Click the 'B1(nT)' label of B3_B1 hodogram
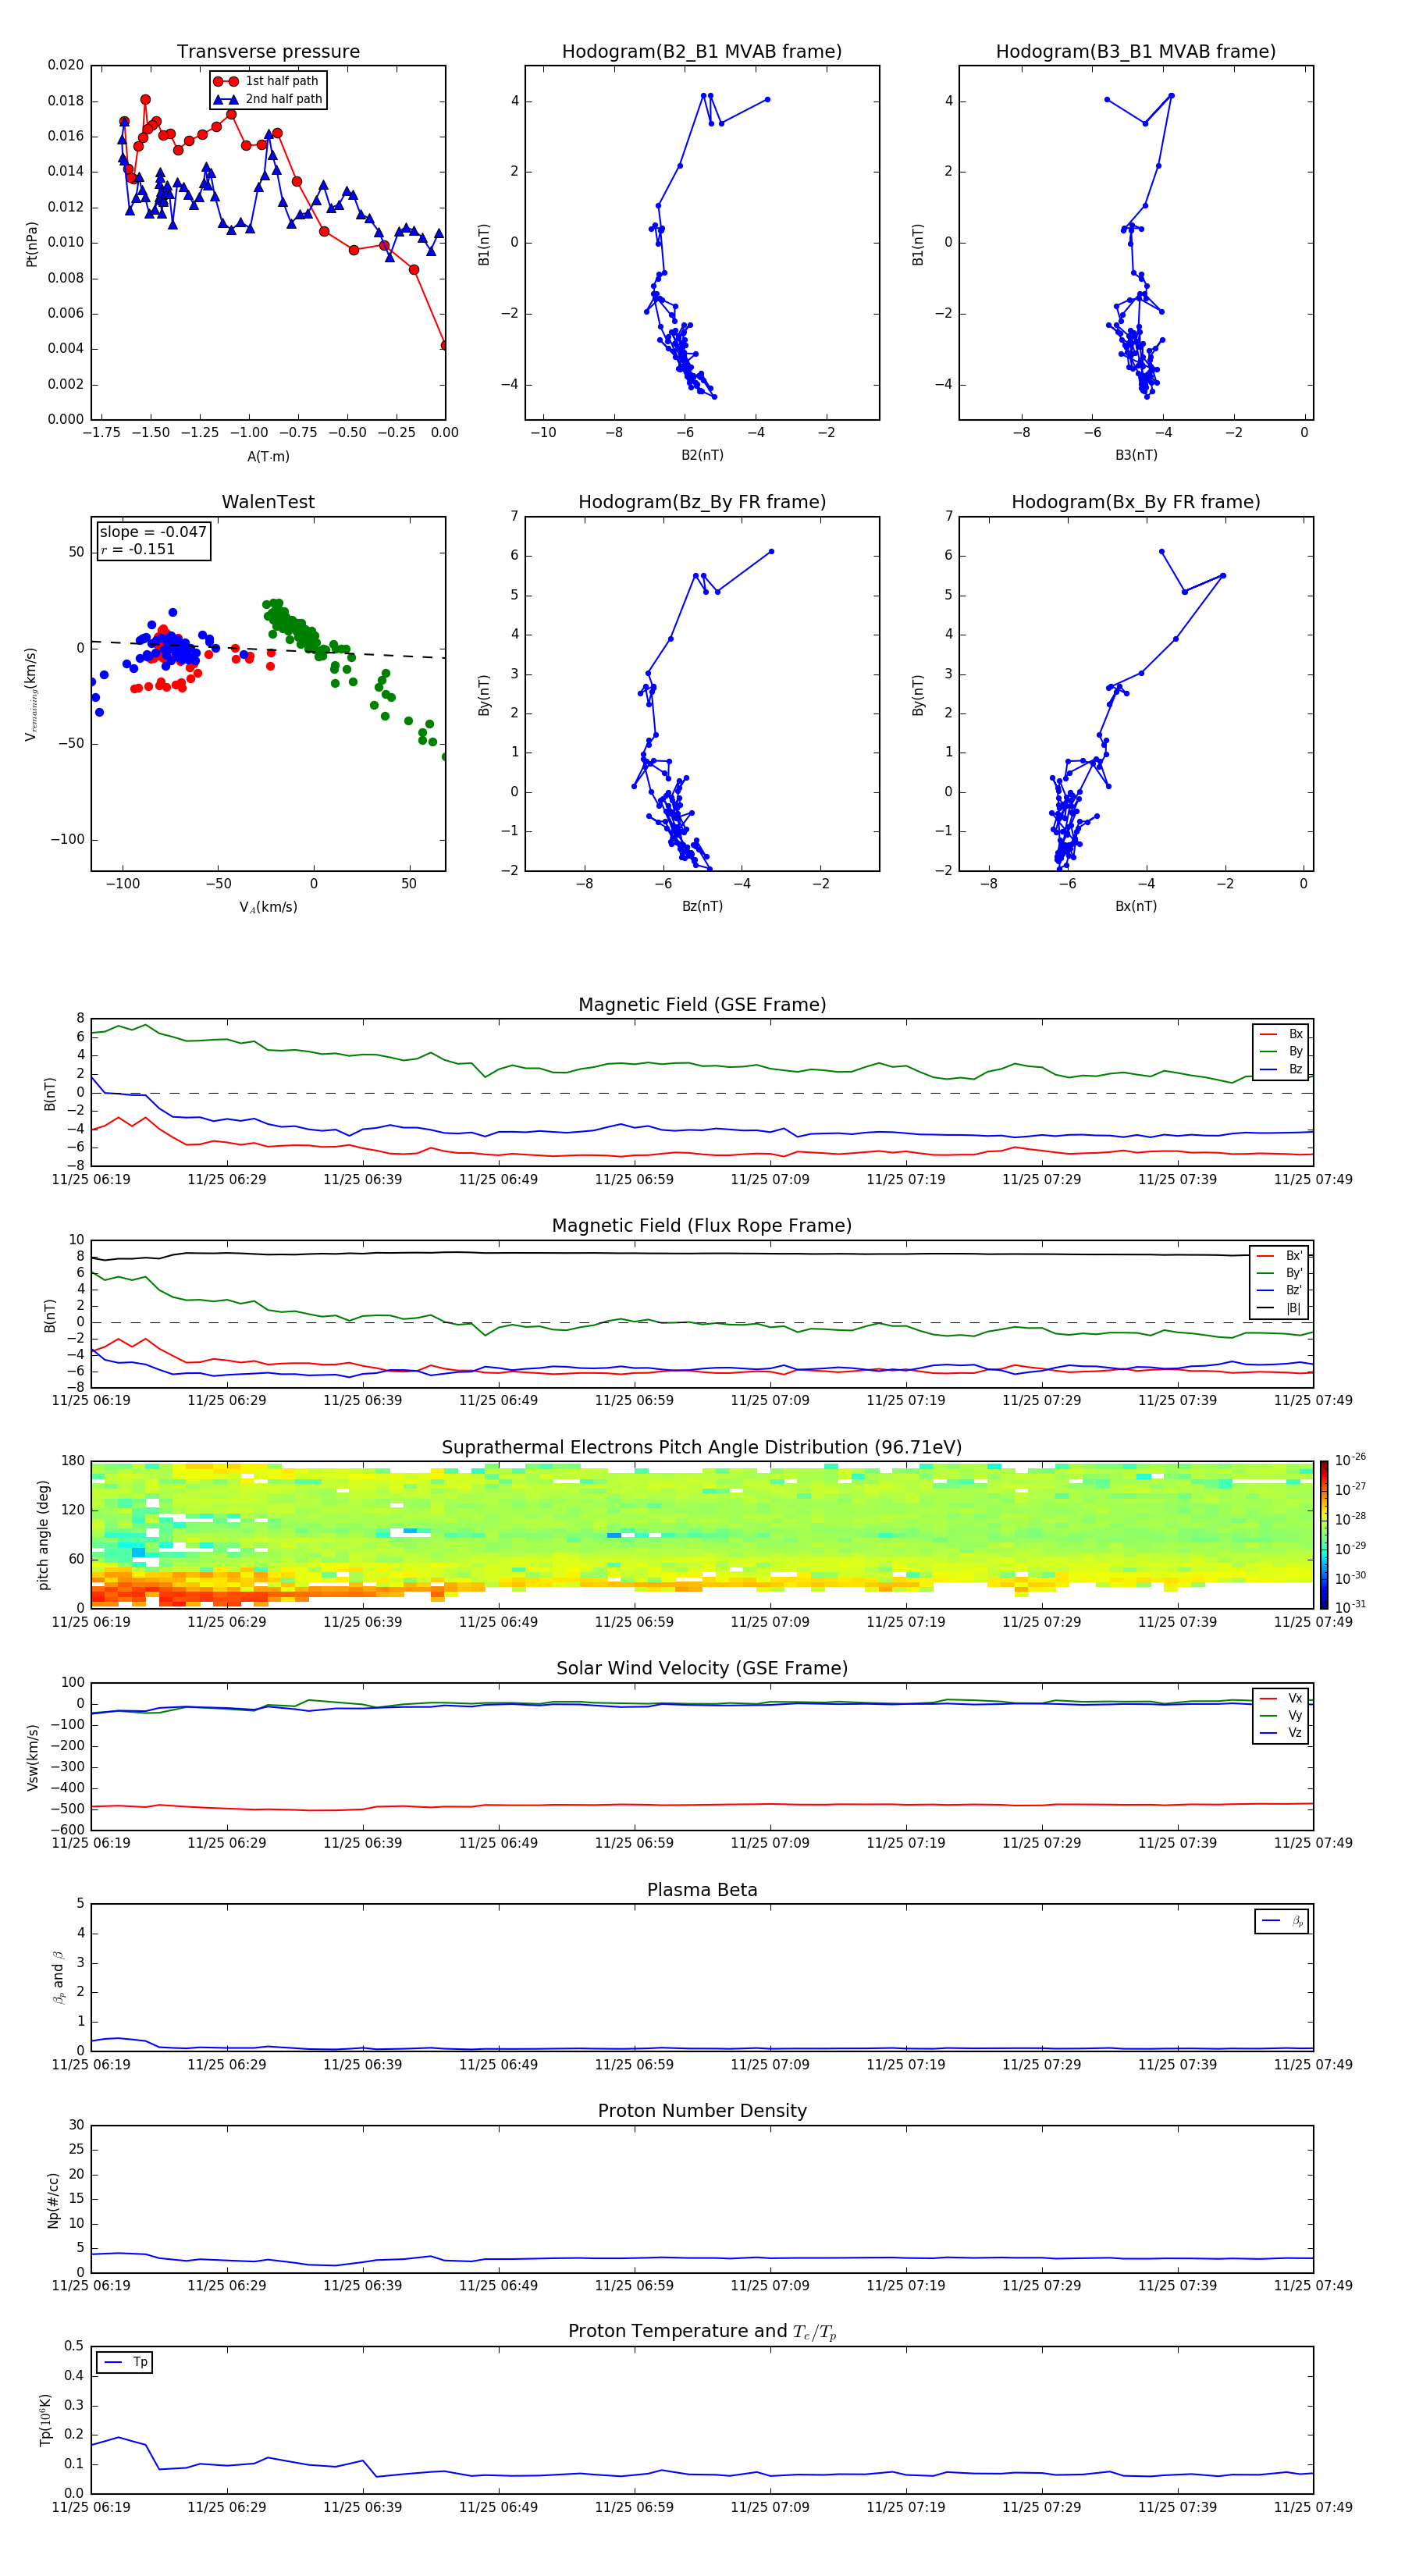Viewport: 1405px width, 2576px height. (918, 243)
